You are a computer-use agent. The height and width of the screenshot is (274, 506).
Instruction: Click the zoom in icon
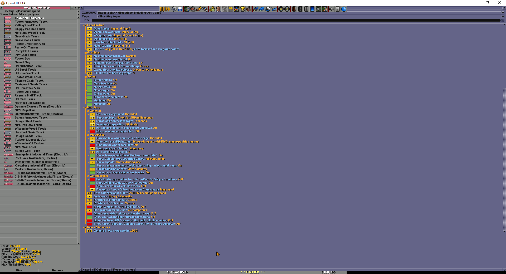coord(281,9)
